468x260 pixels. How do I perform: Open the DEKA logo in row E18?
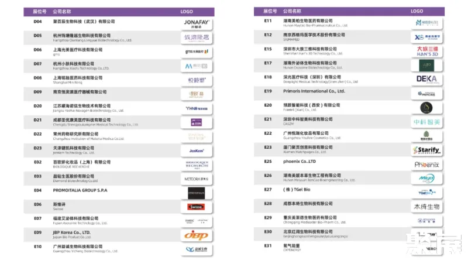pos(426,79)
